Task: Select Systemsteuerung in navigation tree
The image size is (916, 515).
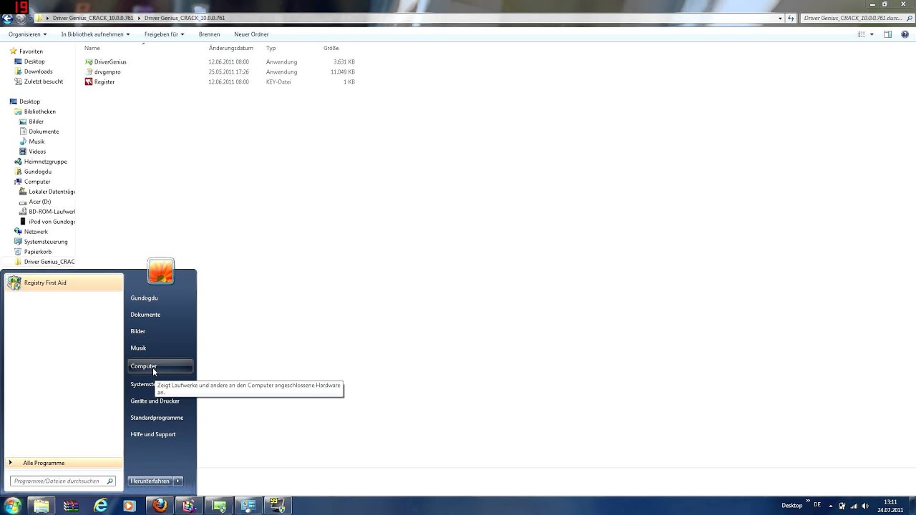Action: coord(45,242)
